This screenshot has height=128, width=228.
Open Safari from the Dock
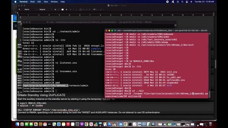(x=59, y=124)
